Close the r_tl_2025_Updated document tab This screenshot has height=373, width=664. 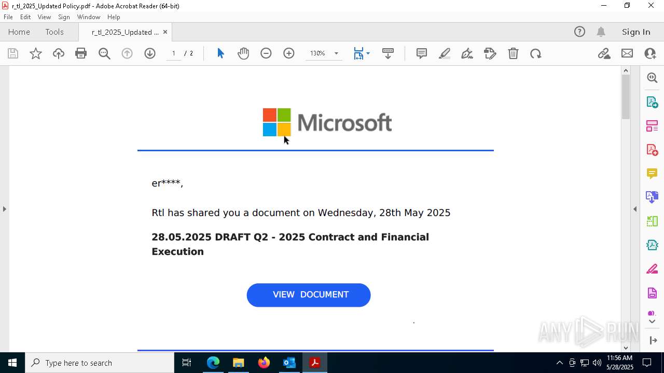tap(165, 32)
